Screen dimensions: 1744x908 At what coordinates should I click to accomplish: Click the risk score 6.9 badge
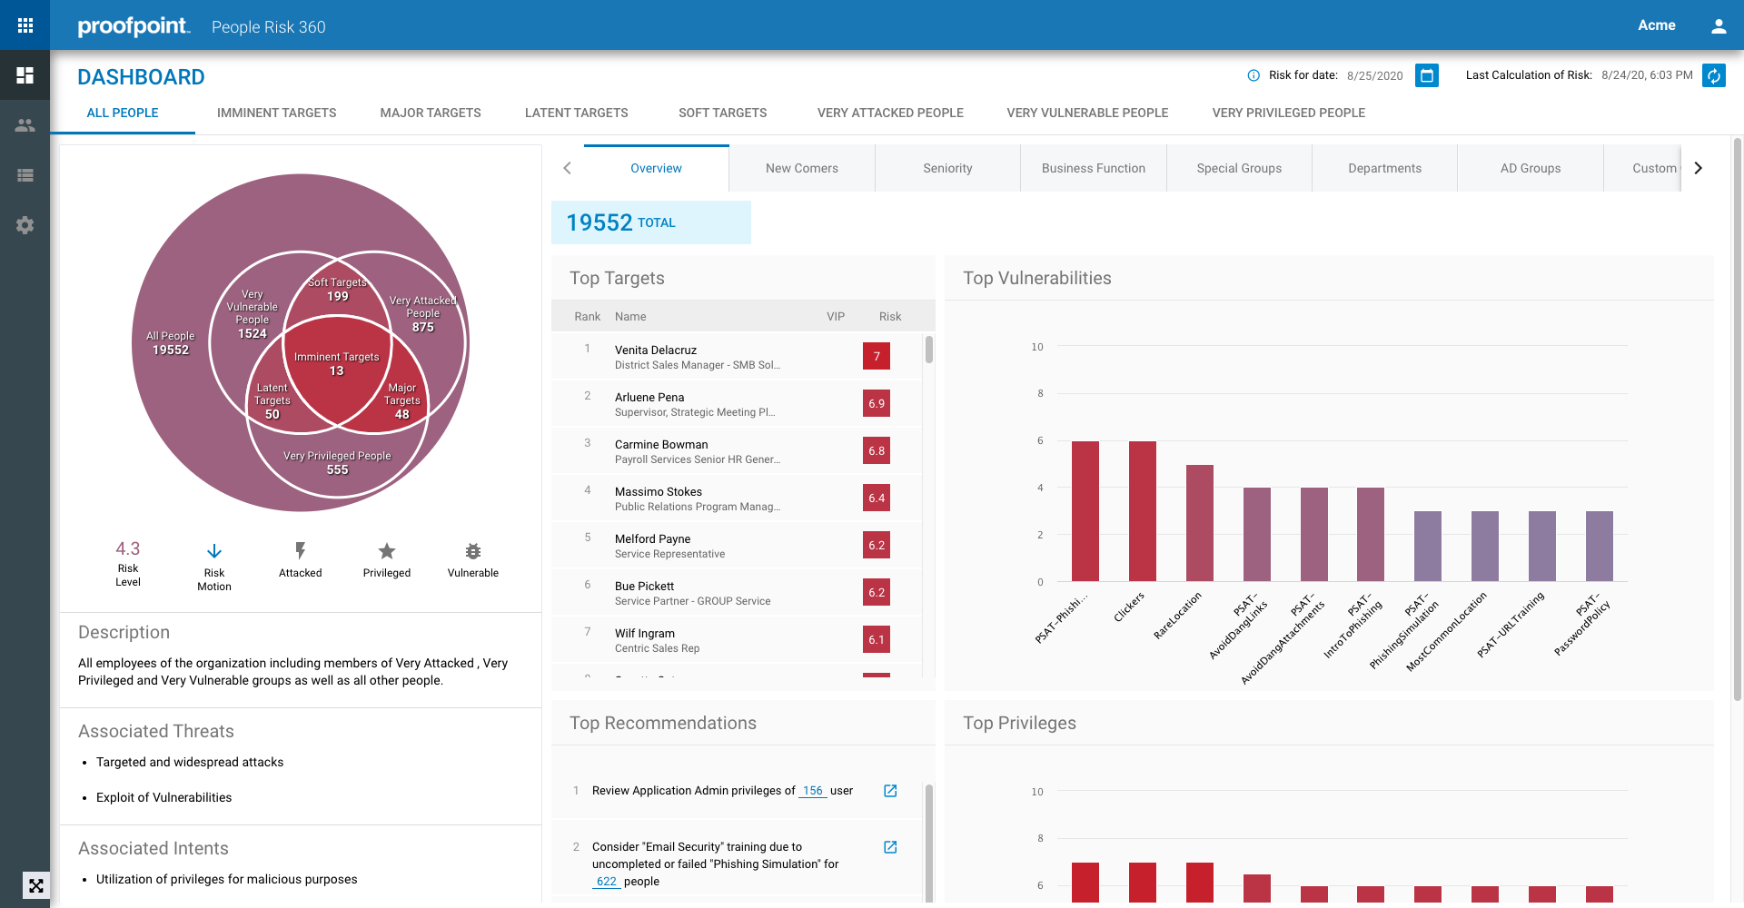pos(877,403)
